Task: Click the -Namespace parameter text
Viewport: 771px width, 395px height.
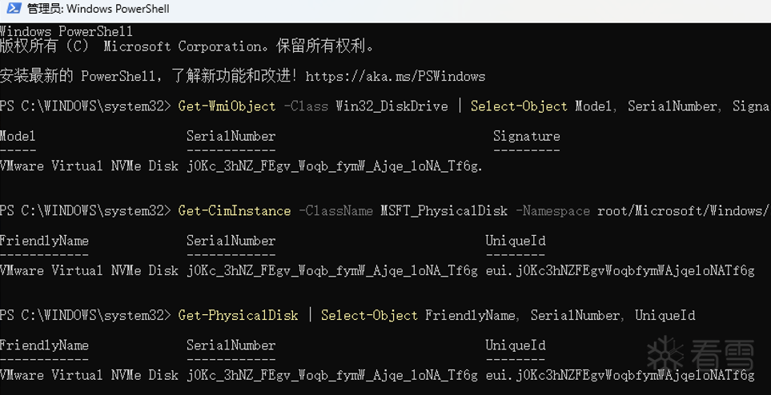Action: click(x=554, y=211)
